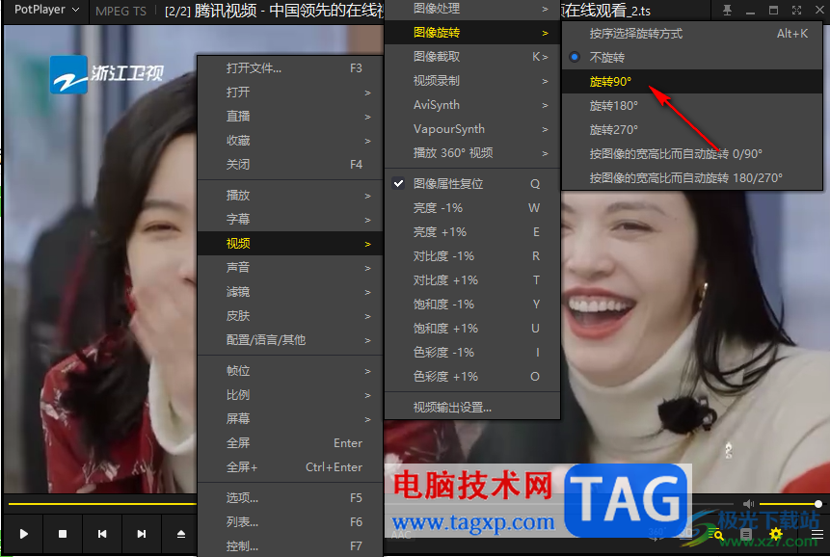Image resolution: width=830 pixels, height=557 pixels.
Task: Decrease brightness with 亮度 -1%
Action: point(472,208)
